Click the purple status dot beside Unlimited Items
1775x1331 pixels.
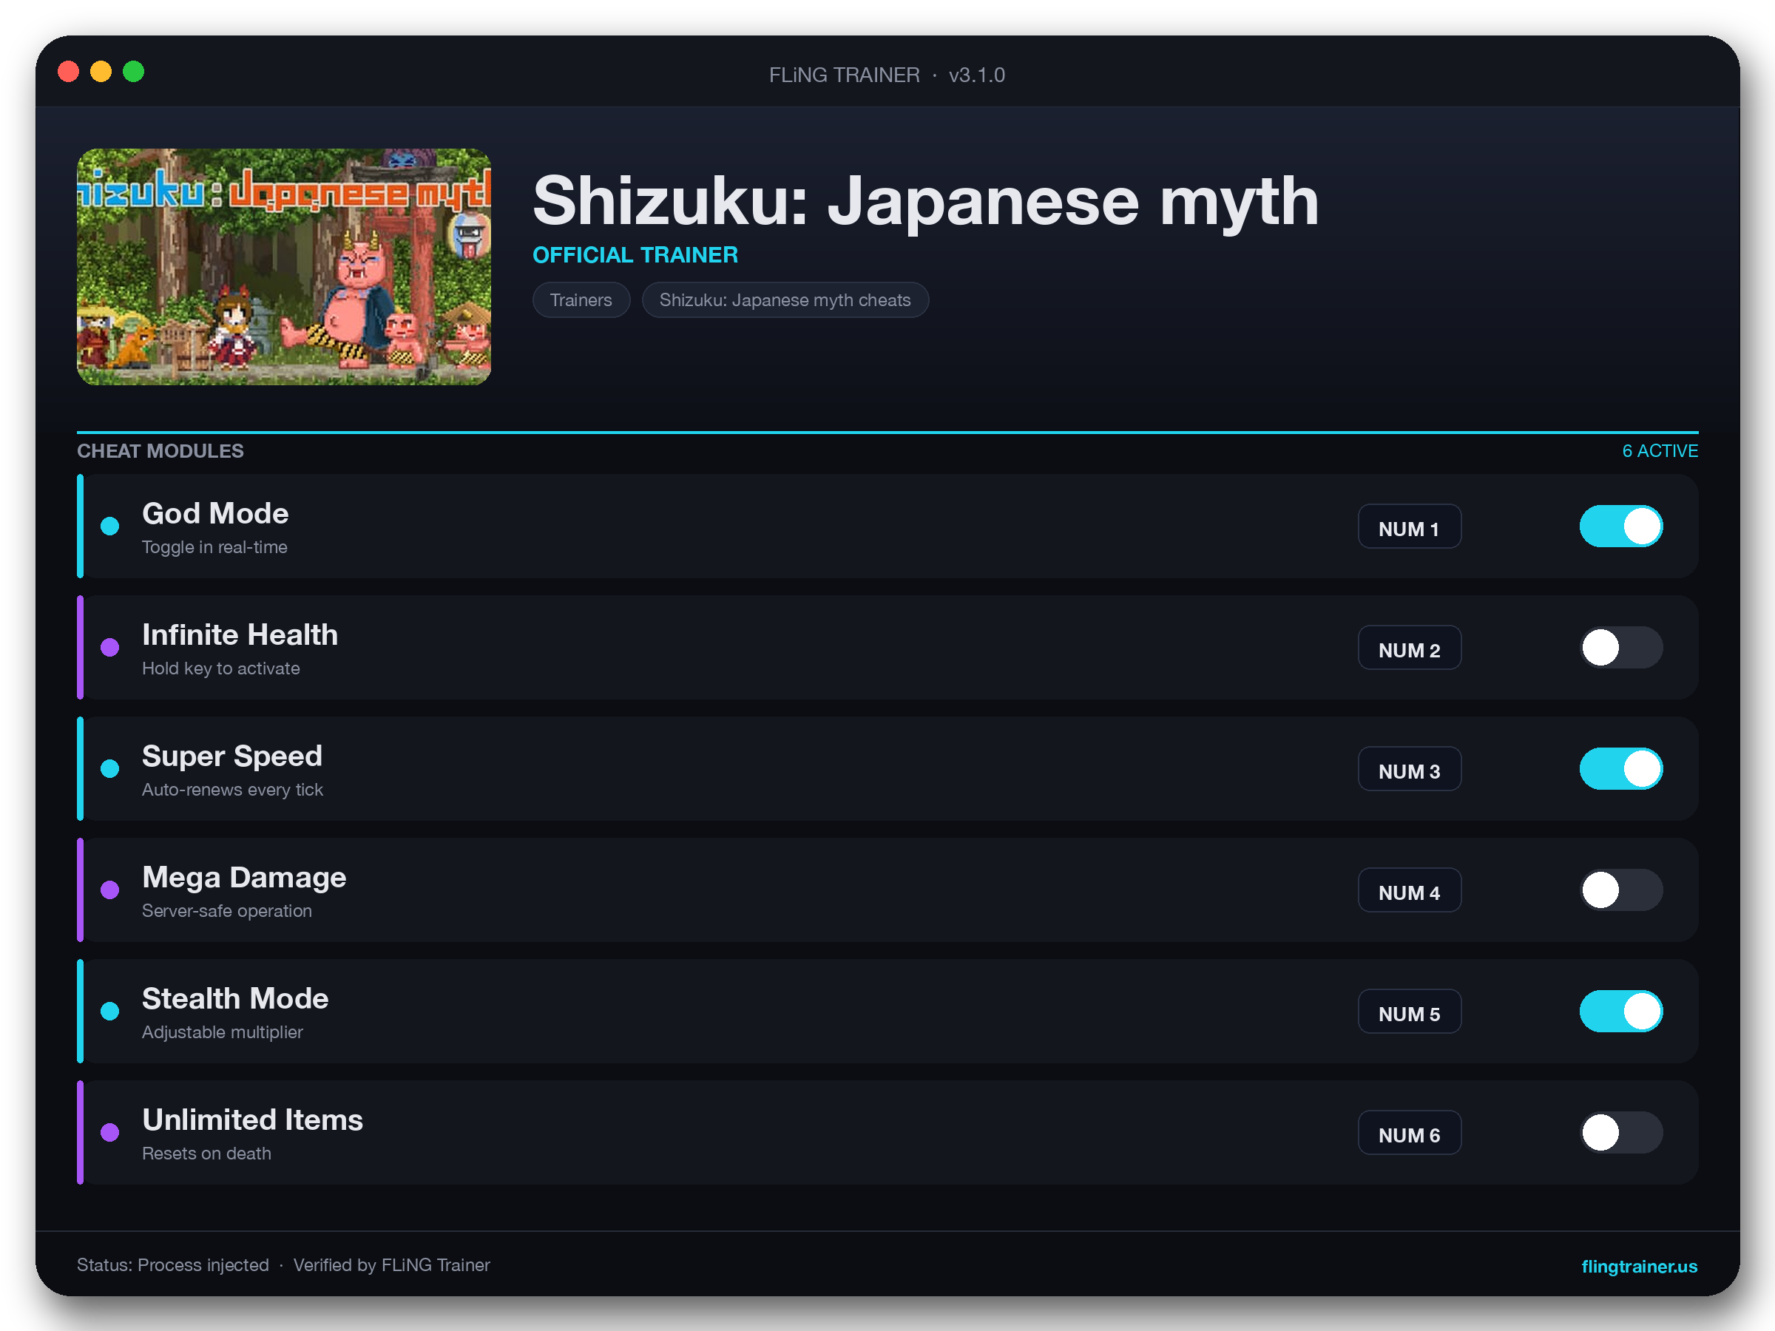pyautogui.click(x=110, y=1132)
